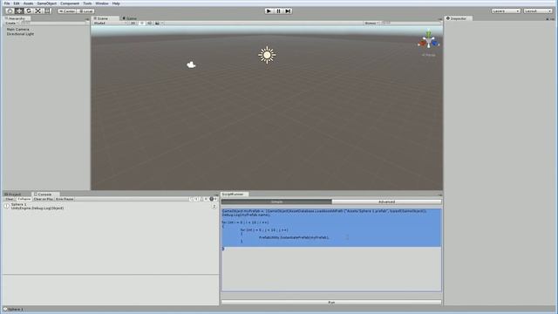Open the Shaded draw mode dropdown
This screenshot has width=558, height=314.
(x=110, y=23)
